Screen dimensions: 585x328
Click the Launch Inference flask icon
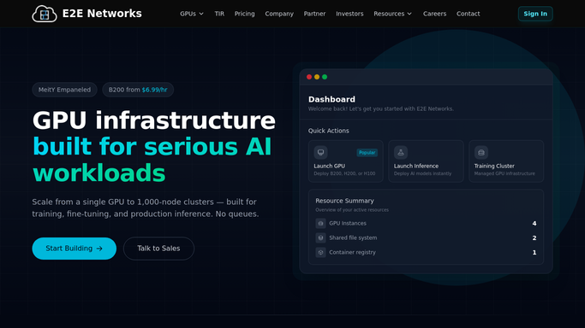click(401, 153)
